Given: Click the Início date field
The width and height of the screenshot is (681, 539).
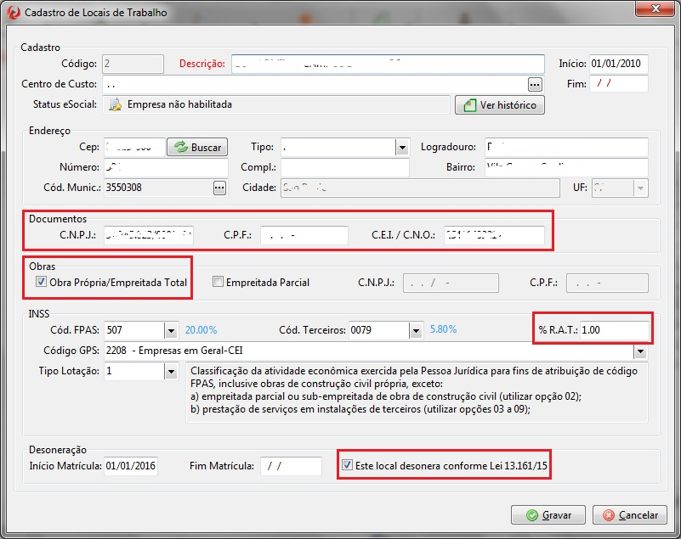Looking at the screenshot, I should (x=618, y=64).
